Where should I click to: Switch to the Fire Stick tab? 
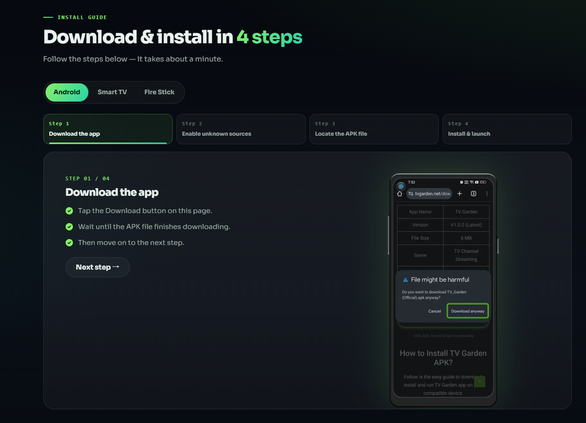[159, 92]
